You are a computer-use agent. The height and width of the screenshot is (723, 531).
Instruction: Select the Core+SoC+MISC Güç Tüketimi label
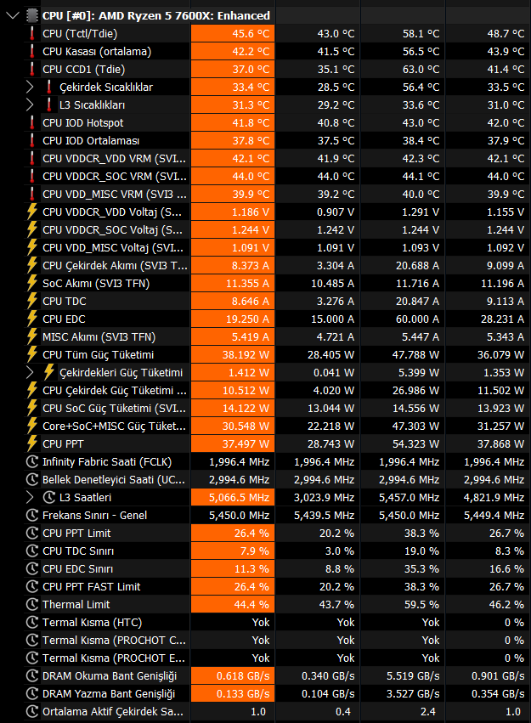click(x=114, y=426)
